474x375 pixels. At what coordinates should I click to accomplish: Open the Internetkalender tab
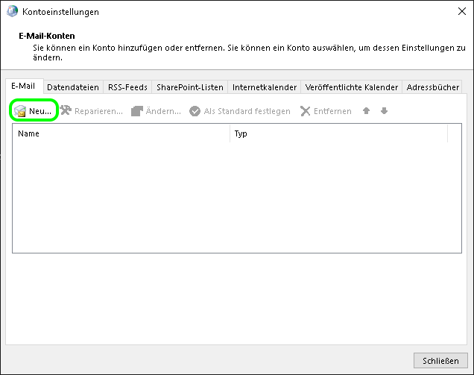(x=265, y=87)
